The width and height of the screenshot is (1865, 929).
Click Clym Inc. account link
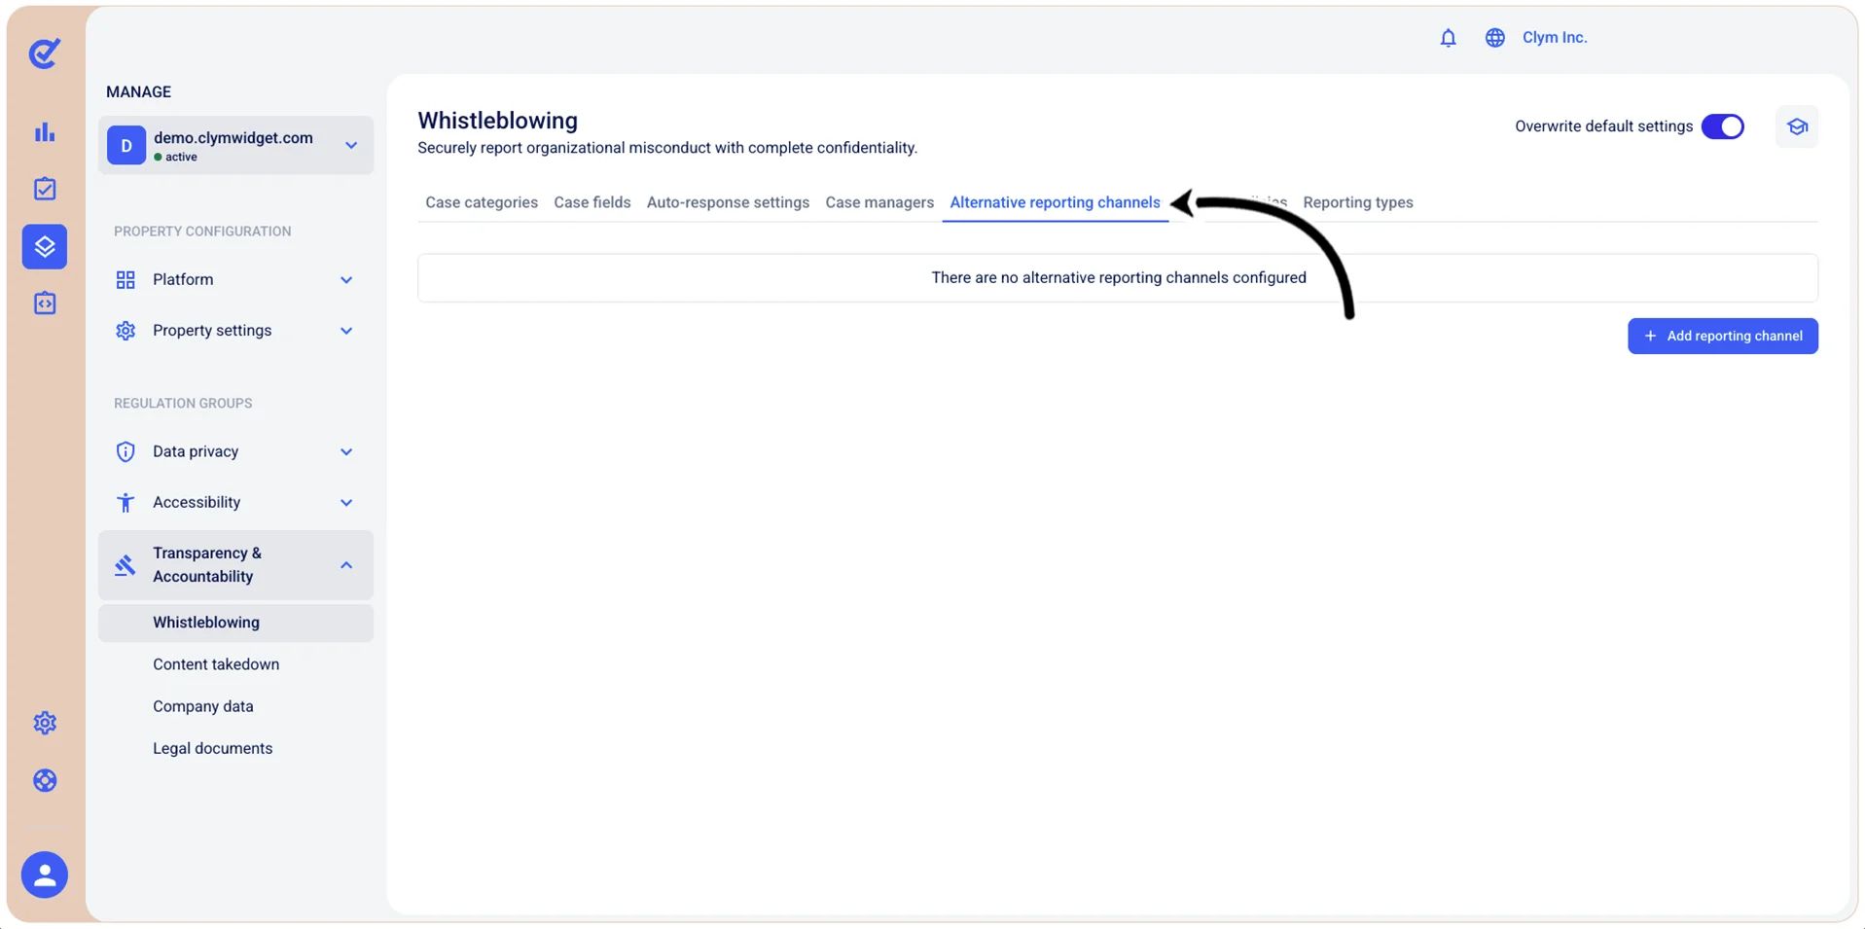pos(1554,38)
